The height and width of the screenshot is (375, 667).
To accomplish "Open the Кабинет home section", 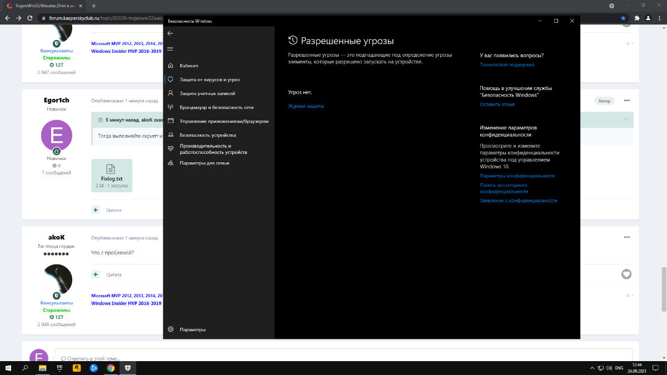I will tap(189, 66).
